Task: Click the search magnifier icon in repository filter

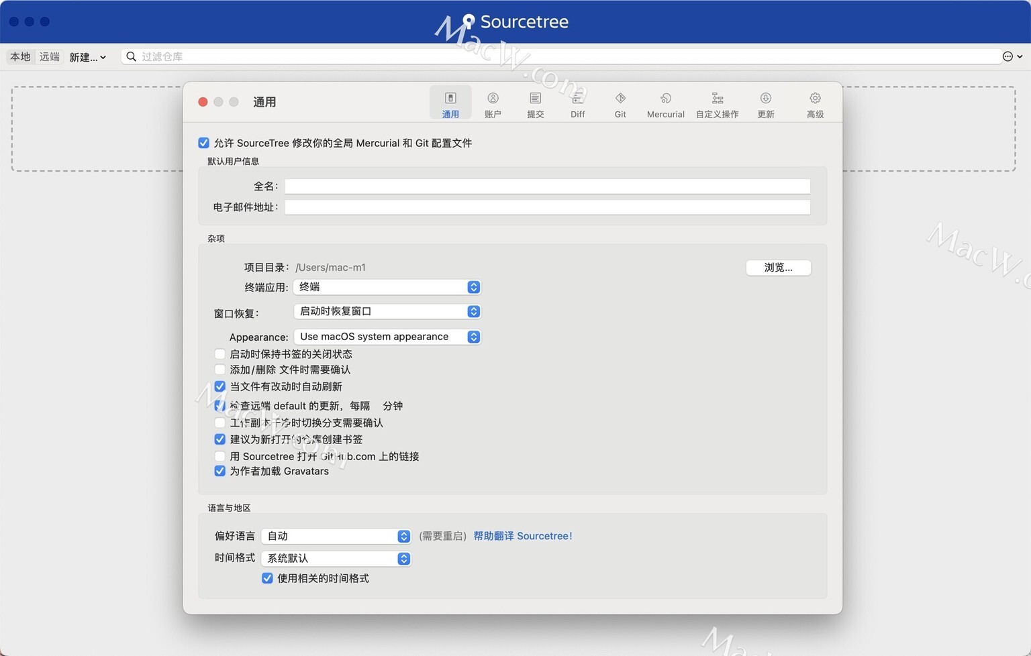Action: pyautogui.click(x=132, y=56)
